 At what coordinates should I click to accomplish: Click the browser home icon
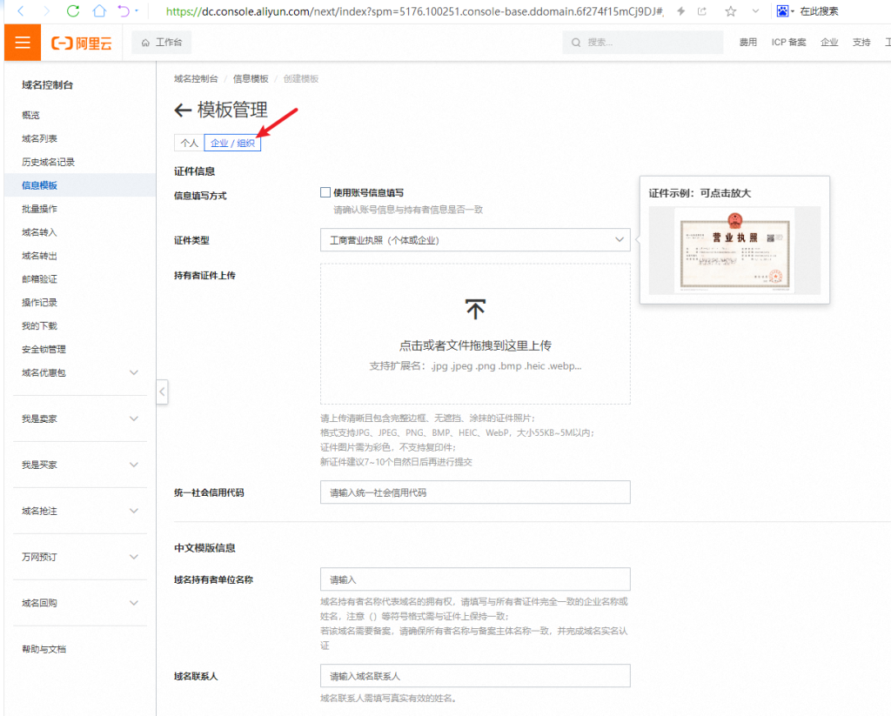pyautogui.click(x=99, y=11)
